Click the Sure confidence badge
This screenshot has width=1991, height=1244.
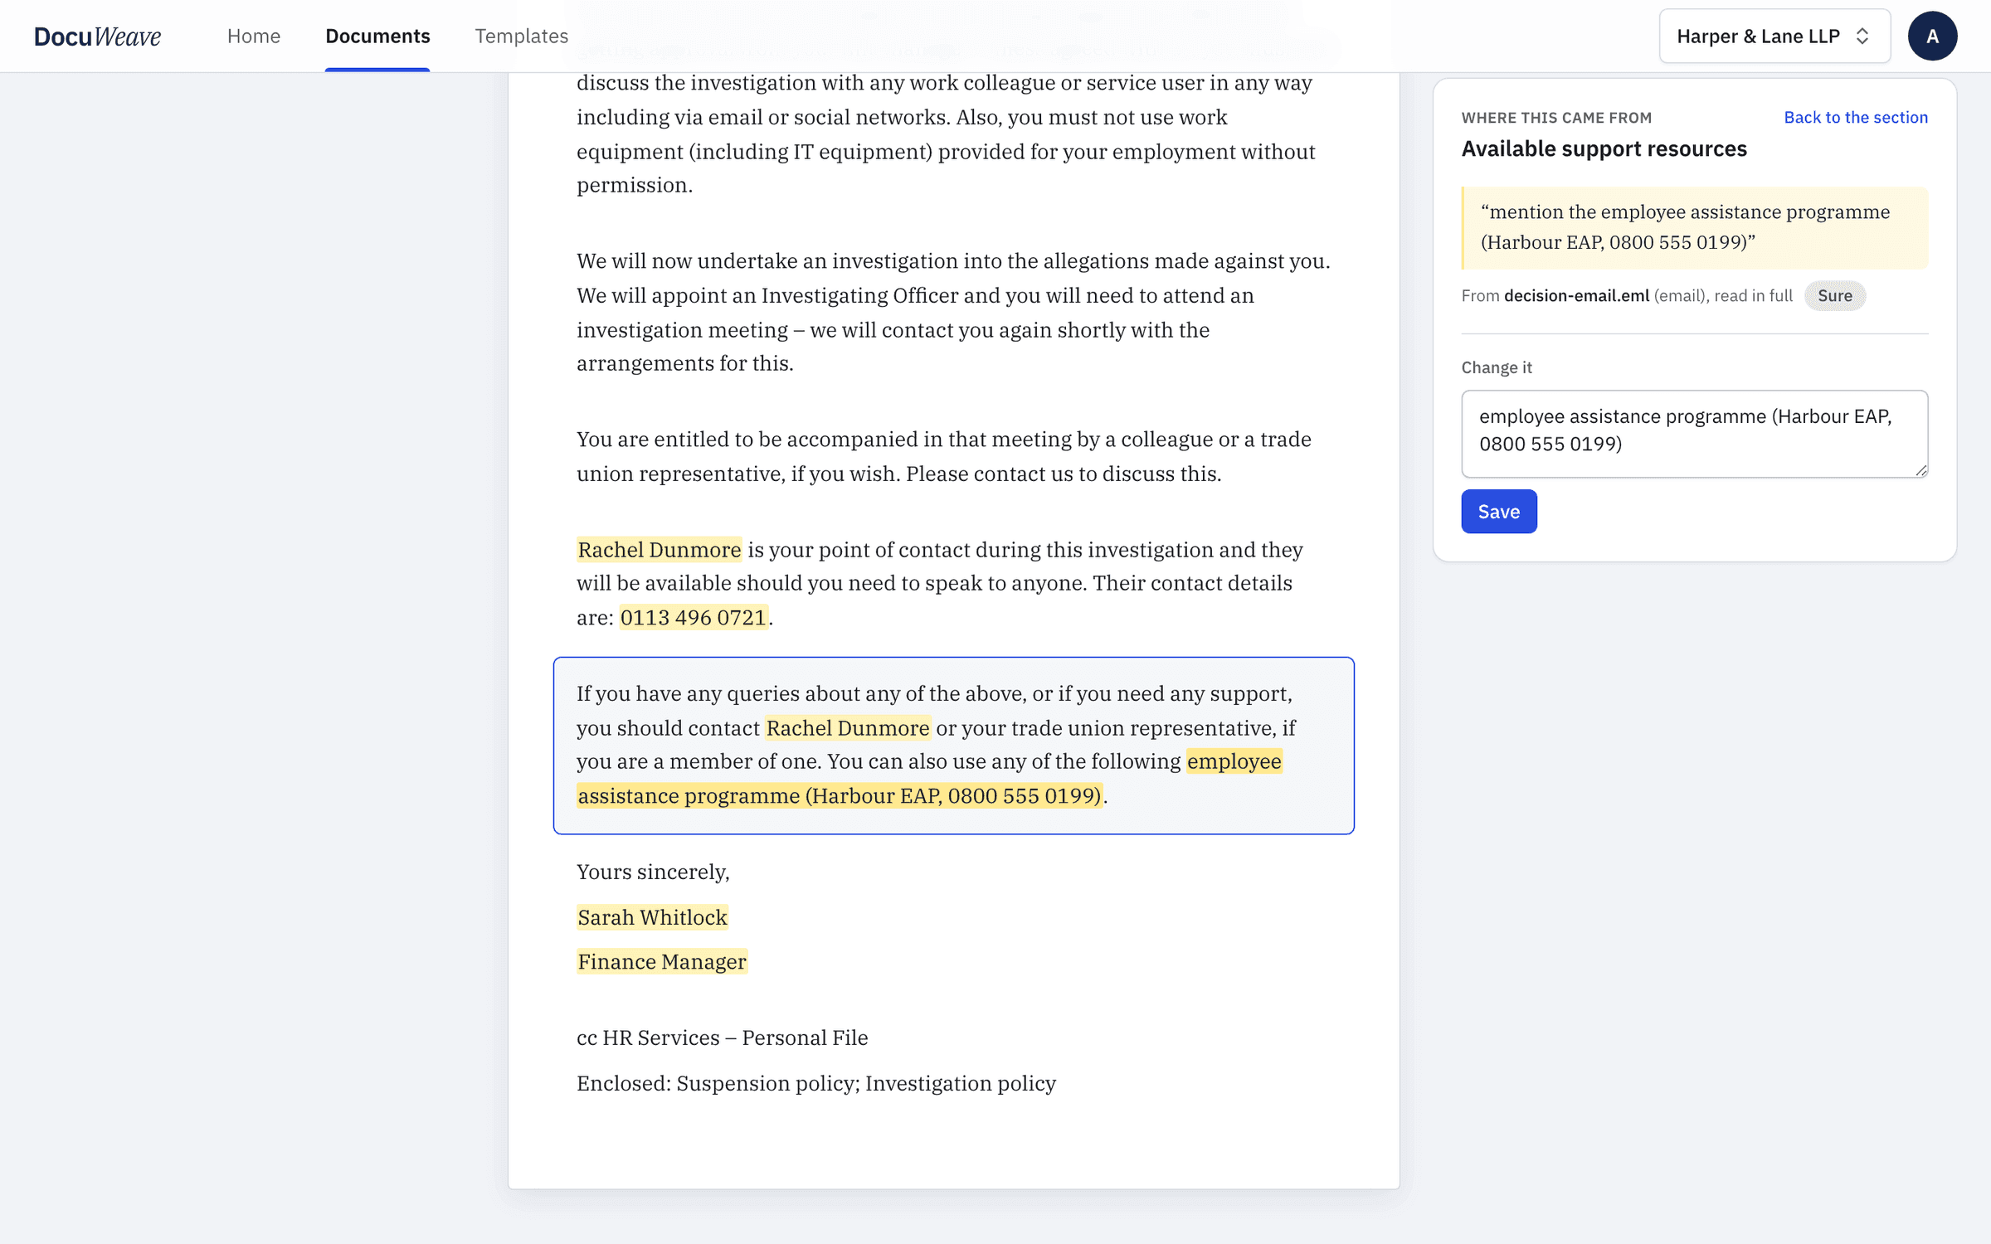coord(1834,296)
